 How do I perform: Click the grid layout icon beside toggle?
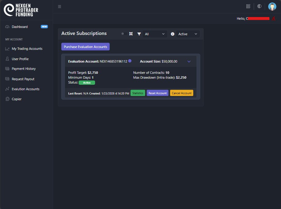tap(131, 34)
